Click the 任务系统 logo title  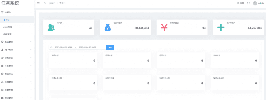click(10, 3)
